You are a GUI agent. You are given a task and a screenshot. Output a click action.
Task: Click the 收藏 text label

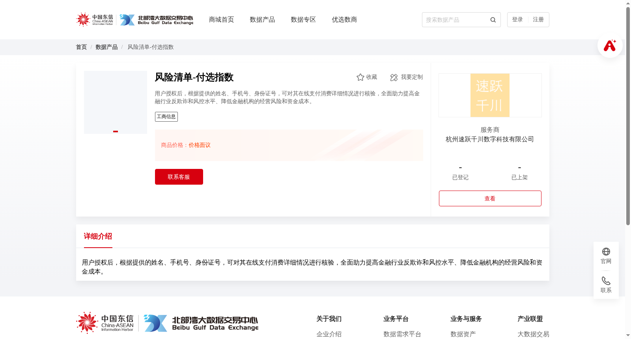[372, 77]
